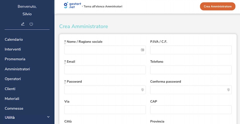This screenshot has height=124, width=240.
Task: Go to Interventi section
Action: [x=13, y=49]
